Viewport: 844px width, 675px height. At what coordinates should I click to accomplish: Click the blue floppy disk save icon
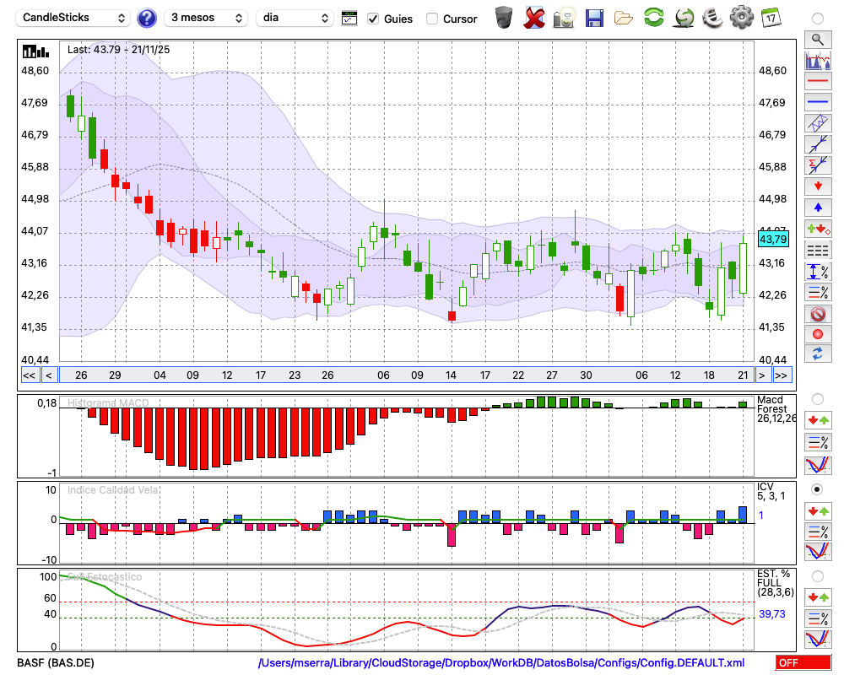594,18
